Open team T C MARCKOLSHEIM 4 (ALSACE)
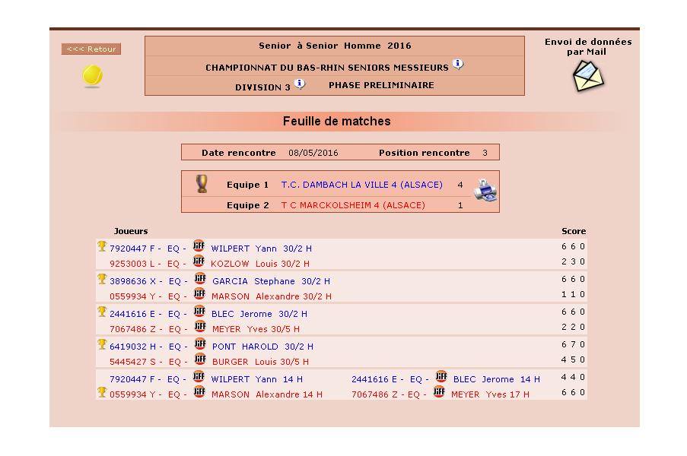Image resolution: width=687 pixels, height=456 pixels. [353, 205]
